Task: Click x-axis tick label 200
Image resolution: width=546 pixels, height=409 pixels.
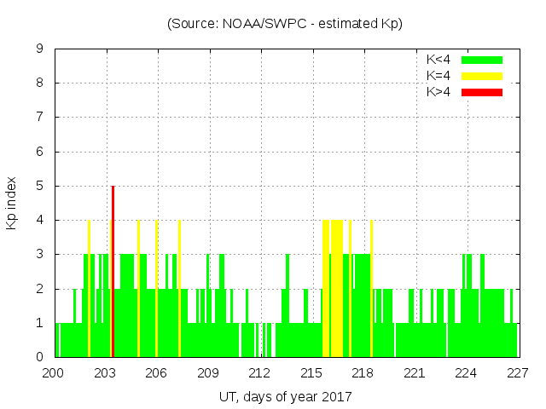Action: point(54,372)
